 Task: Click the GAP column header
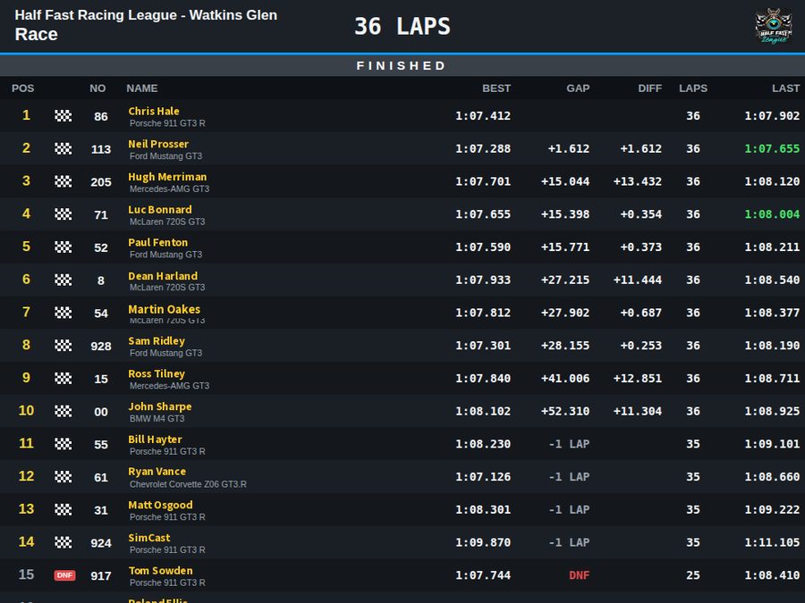pos(578,88)
